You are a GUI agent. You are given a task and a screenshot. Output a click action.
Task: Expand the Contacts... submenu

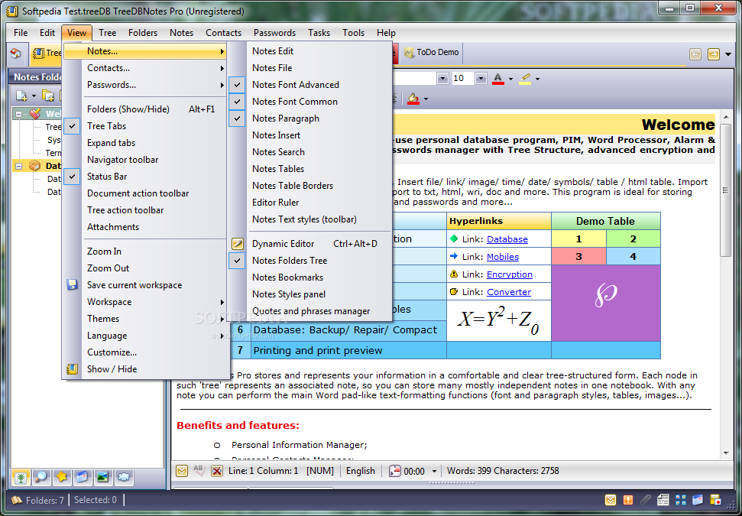144,68
